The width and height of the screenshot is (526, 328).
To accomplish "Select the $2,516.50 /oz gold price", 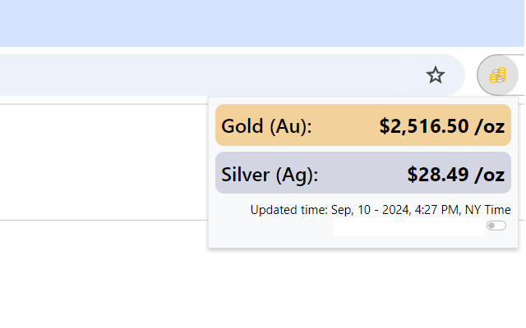I will [x=441, y=126].
